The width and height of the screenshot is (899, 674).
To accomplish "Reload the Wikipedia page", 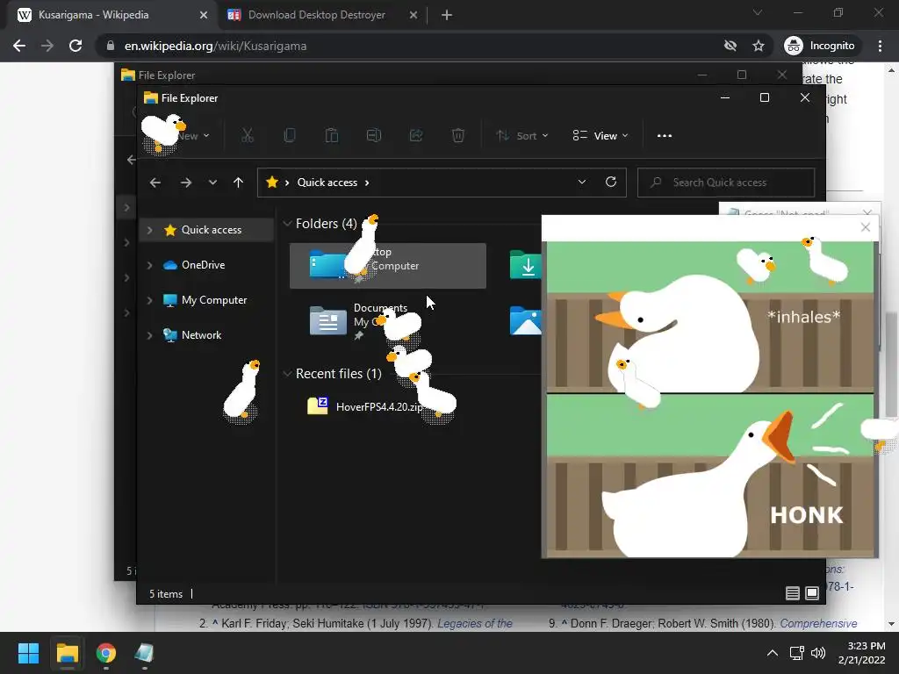I will point(76,46).
